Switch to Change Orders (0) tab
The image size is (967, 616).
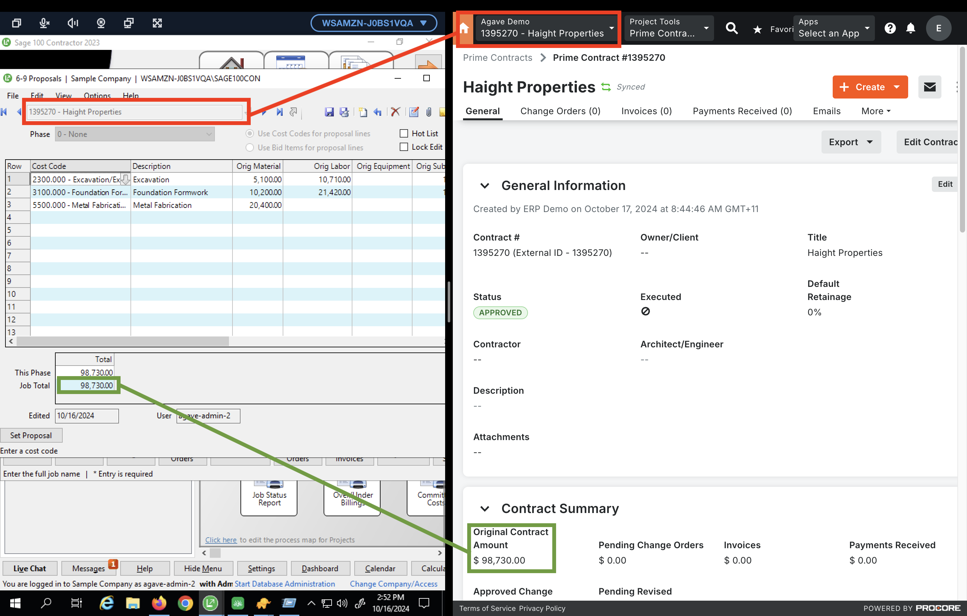pos(560,111)
